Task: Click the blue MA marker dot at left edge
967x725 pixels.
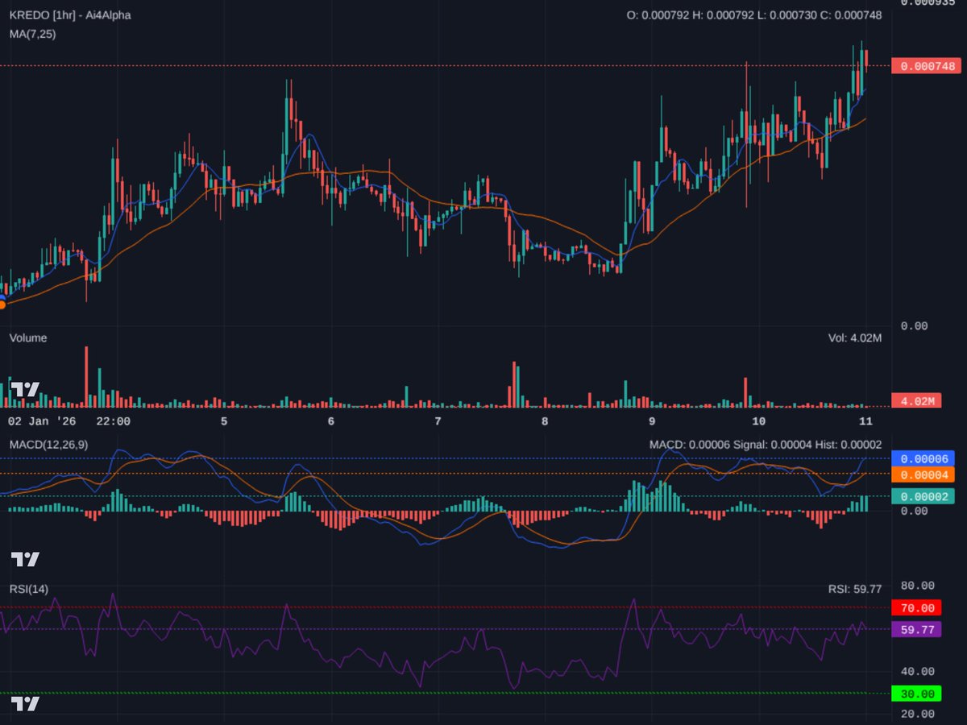Action: (x=2, y=298)
